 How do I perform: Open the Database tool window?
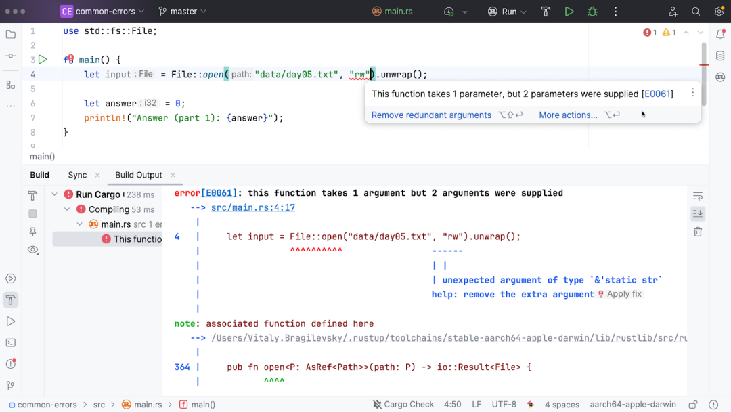(x=720, y=56)
